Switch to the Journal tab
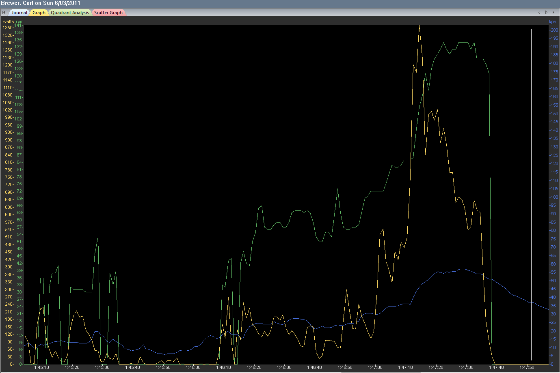Screen dimensions: 560x373 [x=19, y=13]
